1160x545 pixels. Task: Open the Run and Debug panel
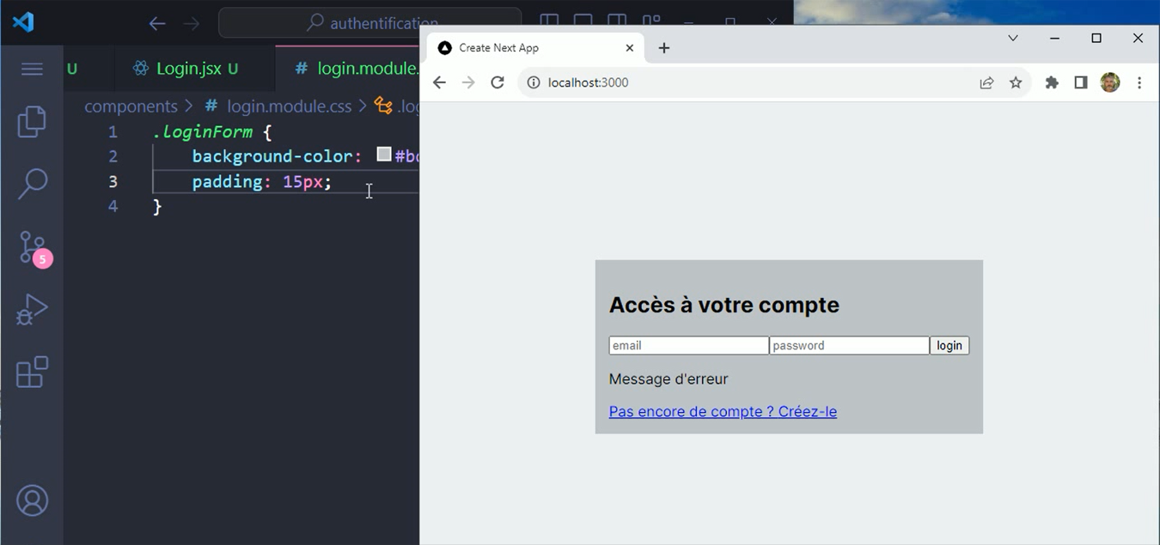pyautogui.click(x=32, y=309)
